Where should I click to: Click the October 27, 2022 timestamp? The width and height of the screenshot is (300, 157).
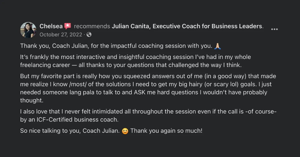[61, 34]
